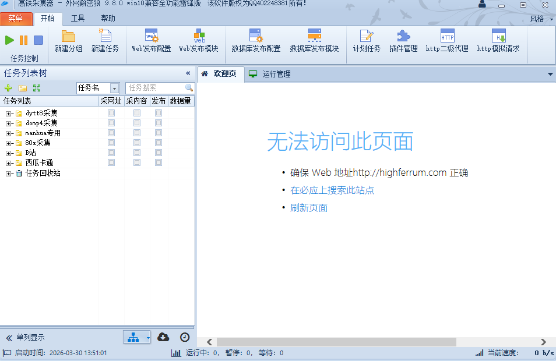This screenshot has width=556, height=361.
Task: Open Web发布配置 settings
Action: click(x=152, y=41)
